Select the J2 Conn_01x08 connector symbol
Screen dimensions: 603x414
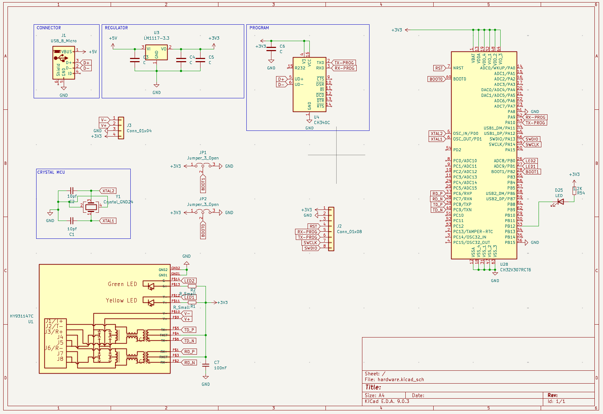pyautogui.click(x=331, y=229)
